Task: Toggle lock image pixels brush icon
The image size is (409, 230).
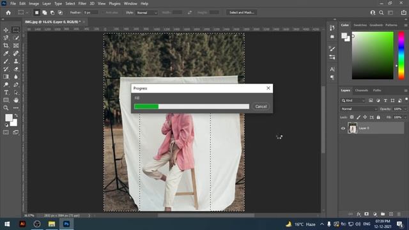Action: pos(359,118)
